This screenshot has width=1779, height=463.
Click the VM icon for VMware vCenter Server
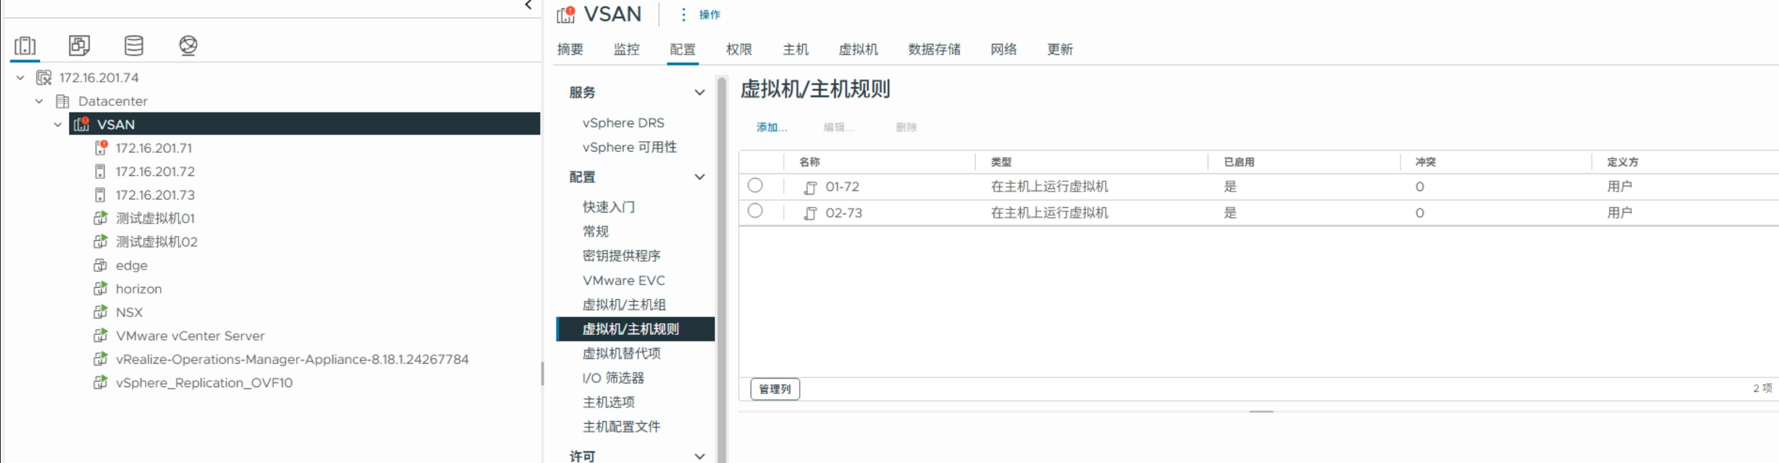click(x=101, y=336)
